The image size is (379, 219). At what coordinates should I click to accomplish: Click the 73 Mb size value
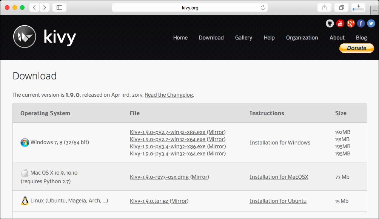pos(342,177)
